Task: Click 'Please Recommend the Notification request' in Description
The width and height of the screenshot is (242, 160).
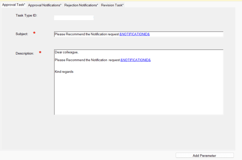Action: (87, 60)
